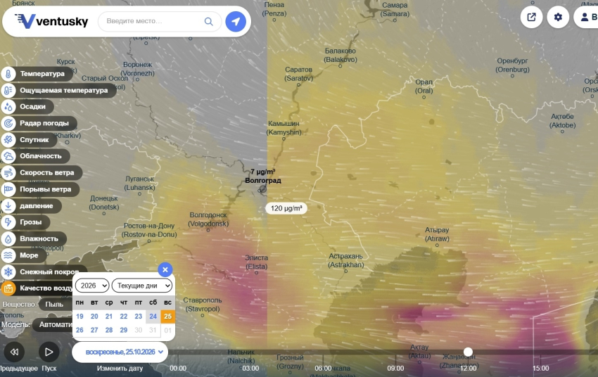Select the Грозы lightning icon
The height and width of the screenshot is (377, 598).
point(8,222)
